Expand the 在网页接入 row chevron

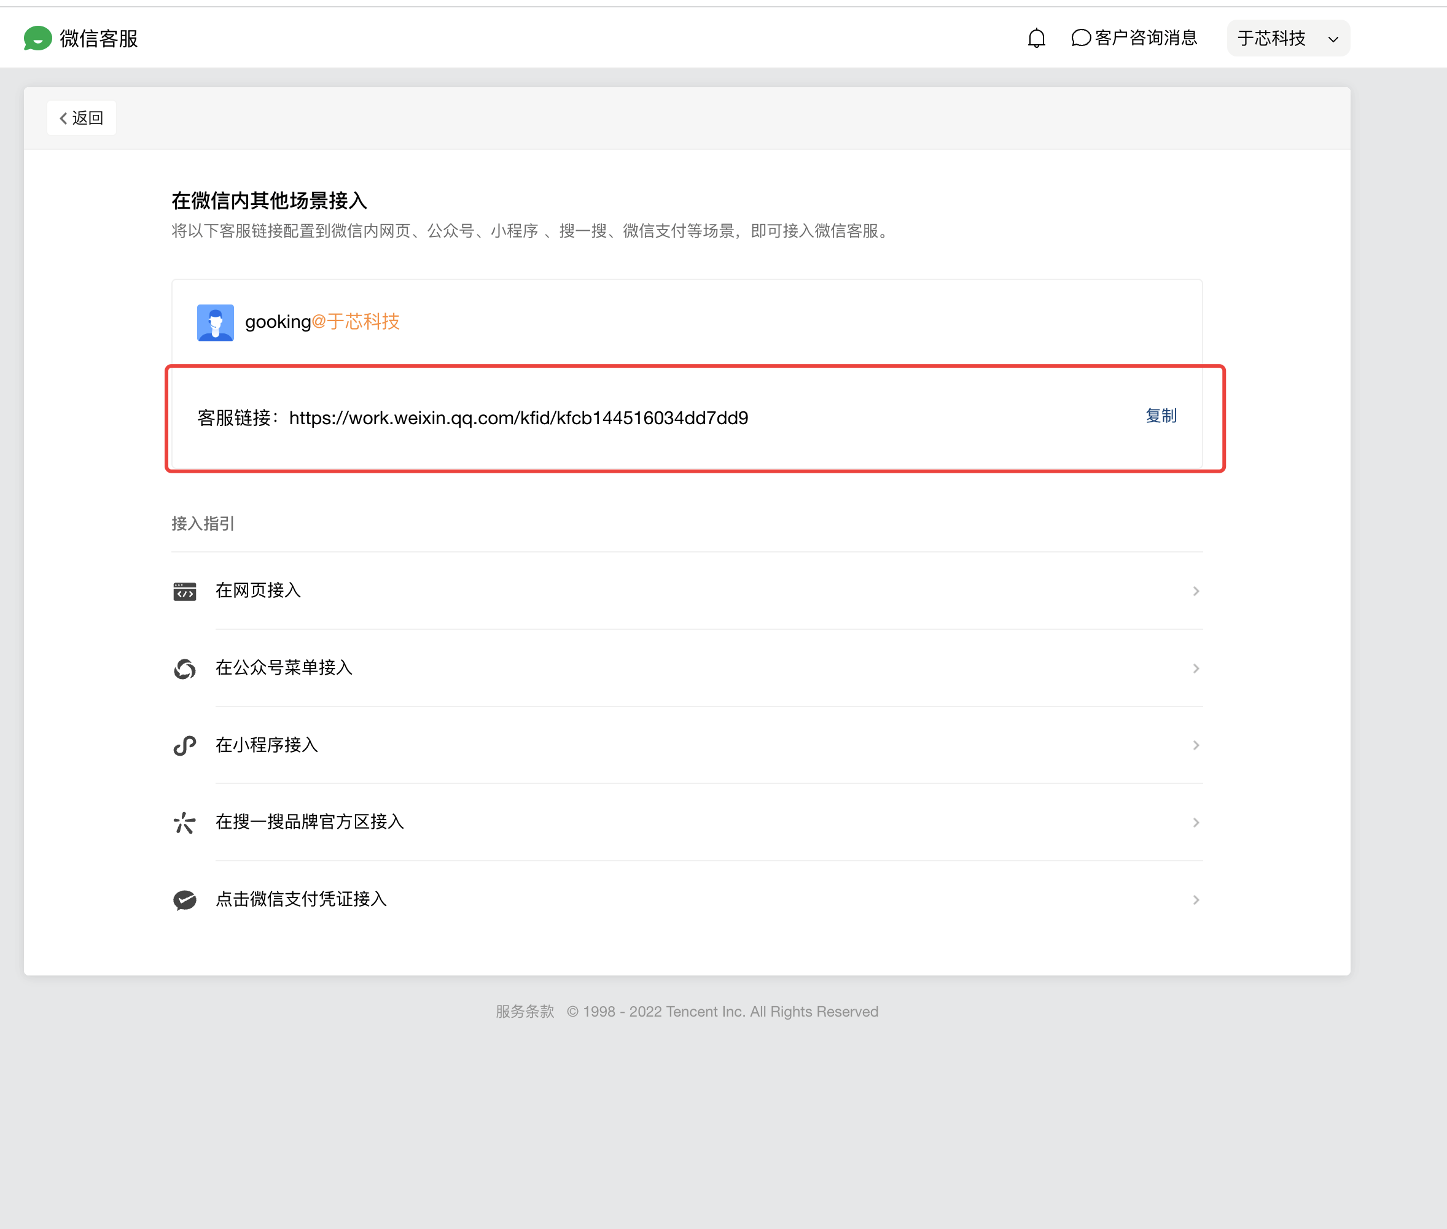coord(1195,592)
